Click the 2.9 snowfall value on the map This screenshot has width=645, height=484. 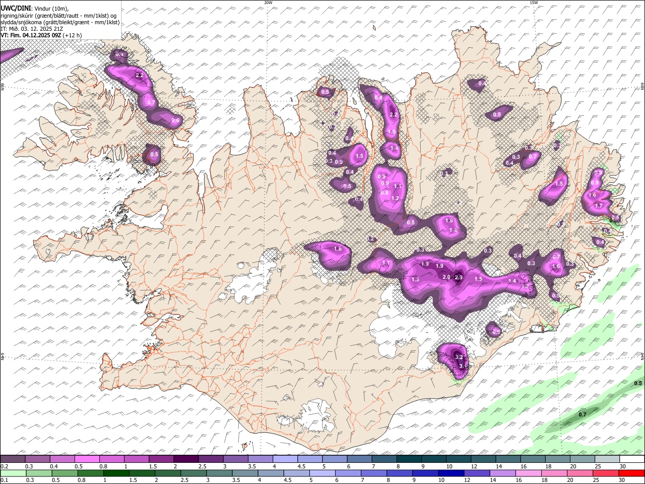[x=459, y=277]
